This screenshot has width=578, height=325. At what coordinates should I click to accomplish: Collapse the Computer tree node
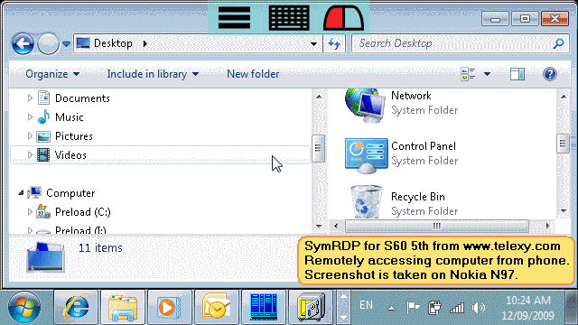[21, 192]
